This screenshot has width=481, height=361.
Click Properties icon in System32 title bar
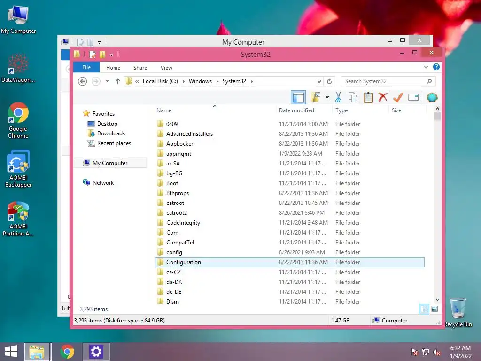point(92,55)
